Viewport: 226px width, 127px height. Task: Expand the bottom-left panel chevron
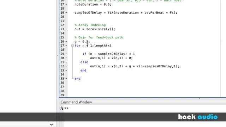click(x=52, y=125)
